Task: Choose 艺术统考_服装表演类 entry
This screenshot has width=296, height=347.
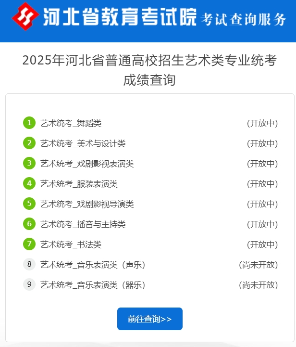Action: click(79, 184)
